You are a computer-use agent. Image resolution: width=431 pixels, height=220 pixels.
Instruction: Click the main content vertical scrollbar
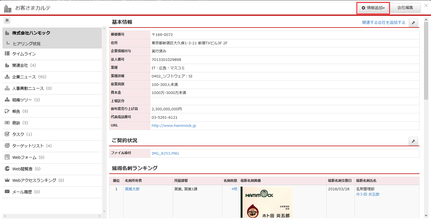pyautogui.click(x=426, y=62)
